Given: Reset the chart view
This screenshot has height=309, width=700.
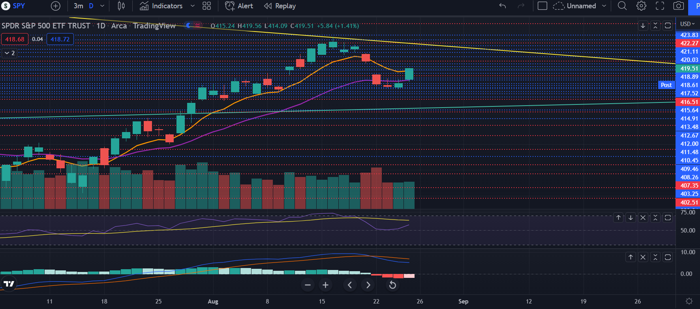Looking at the screenshot, I should [392, 285].
